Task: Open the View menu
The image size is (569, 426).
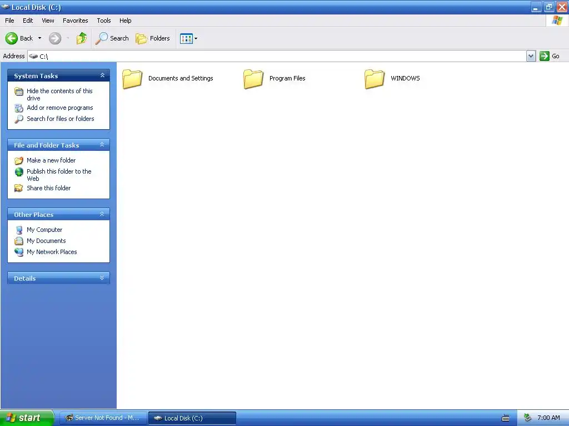Action: 48,21
